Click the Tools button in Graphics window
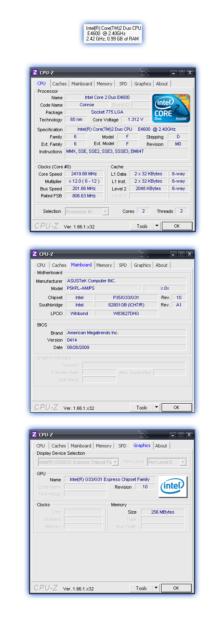 [x=141, y=588]
